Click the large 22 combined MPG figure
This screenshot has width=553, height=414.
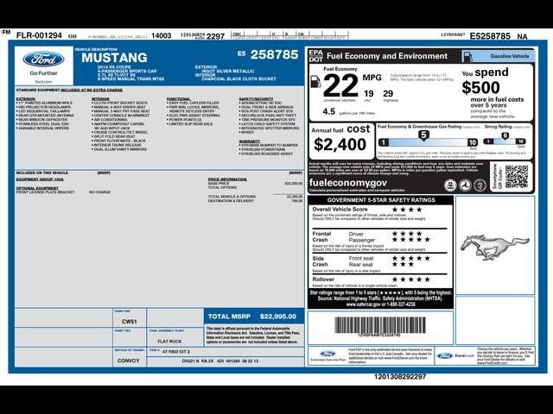pos(340,85)
